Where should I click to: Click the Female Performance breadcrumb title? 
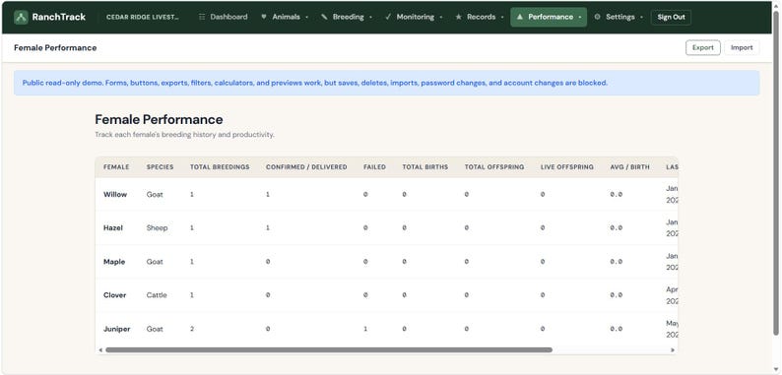click(x=55, y=48)
